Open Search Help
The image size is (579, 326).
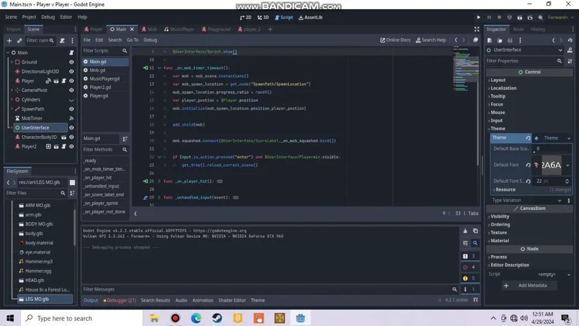pos(431,40)
